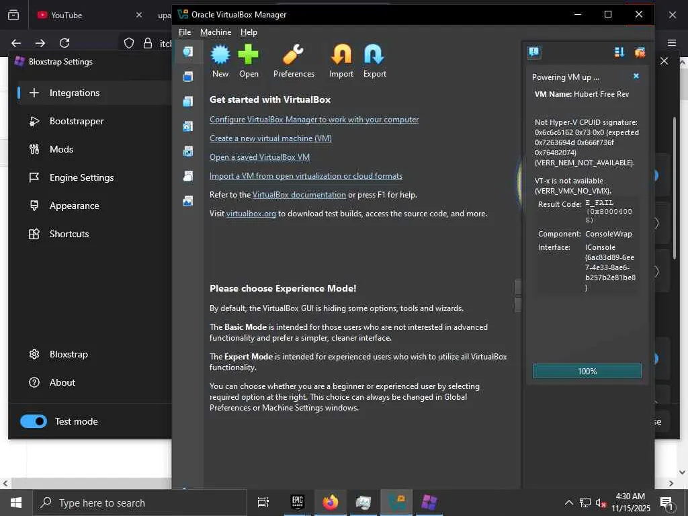
Task: Show hidden system tray icons
Action: coord(568,503)
